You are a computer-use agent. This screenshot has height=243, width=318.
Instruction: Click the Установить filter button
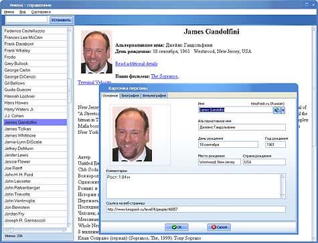(x=61, y=20)
